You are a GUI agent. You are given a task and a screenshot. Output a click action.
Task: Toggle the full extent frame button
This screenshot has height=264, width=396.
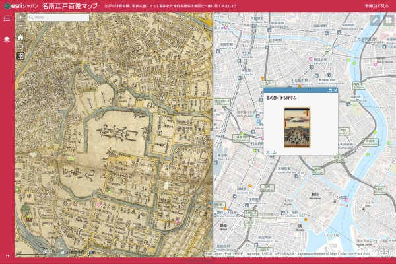coord(20,56)
